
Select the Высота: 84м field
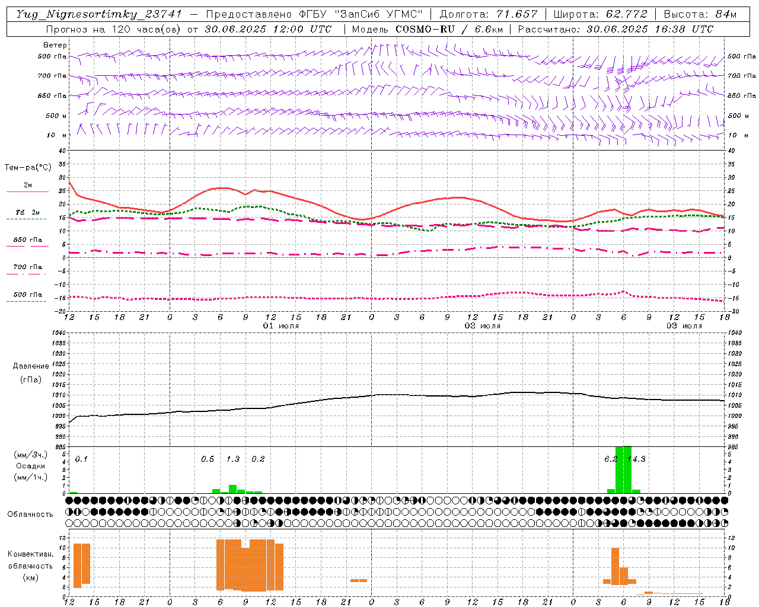point(701,14)
